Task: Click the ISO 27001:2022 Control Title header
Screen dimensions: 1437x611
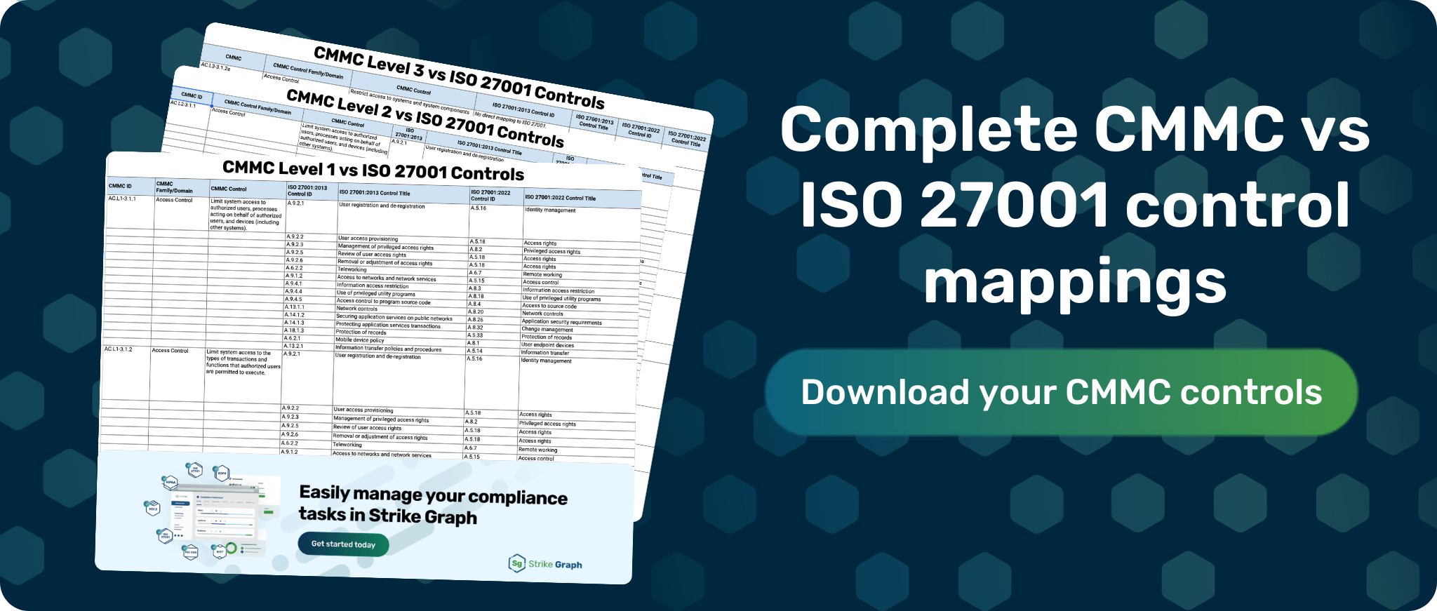Action: tap(560, 198)
